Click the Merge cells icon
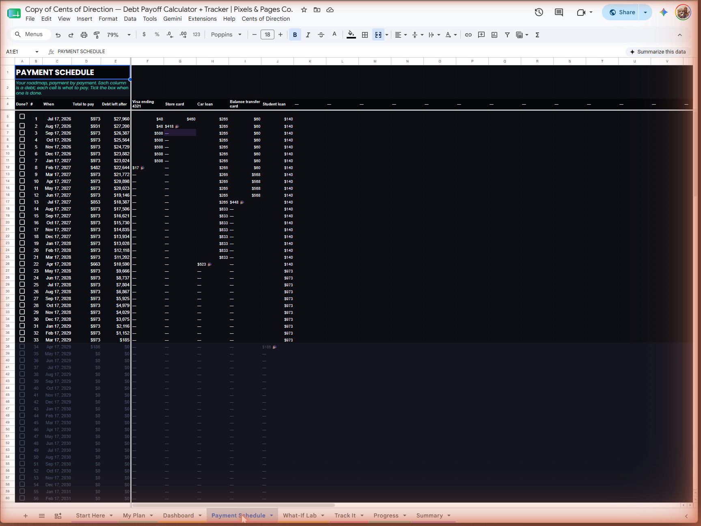The height and width of the screenshot is (526, 701). 378,35
